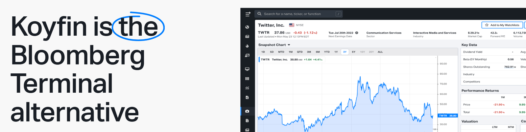The width and height of the screenshot is (526, 132).
Task: Toggle the sidebar menu collapse icon
Action: [248, 14]
